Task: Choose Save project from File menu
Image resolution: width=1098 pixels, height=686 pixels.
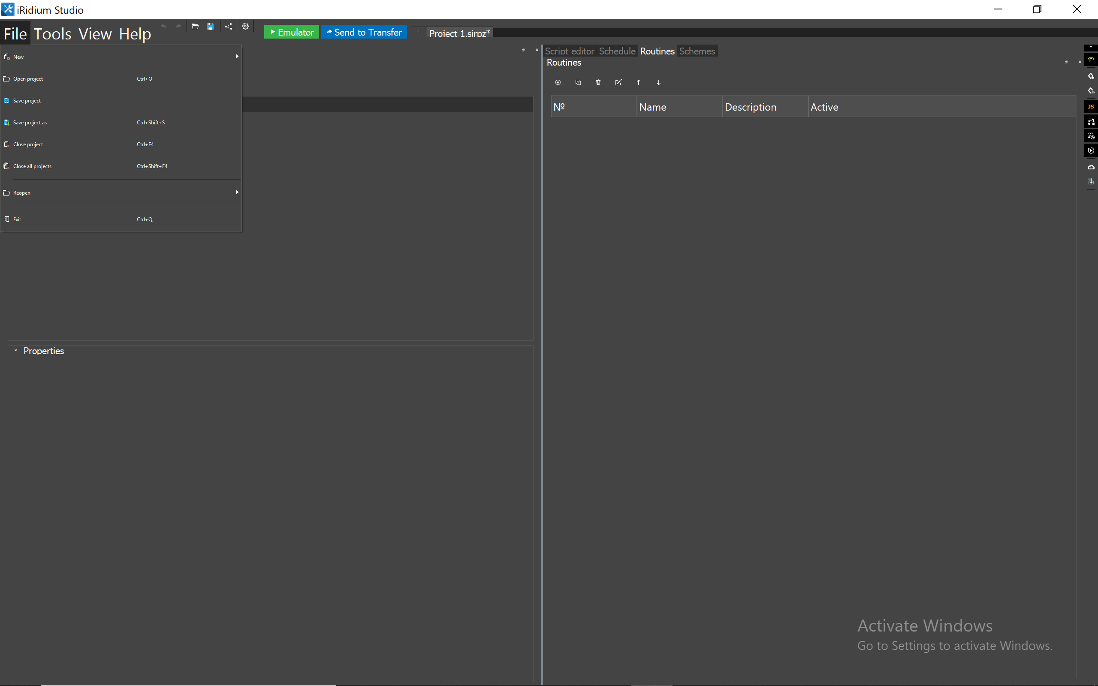Action: 121,101
